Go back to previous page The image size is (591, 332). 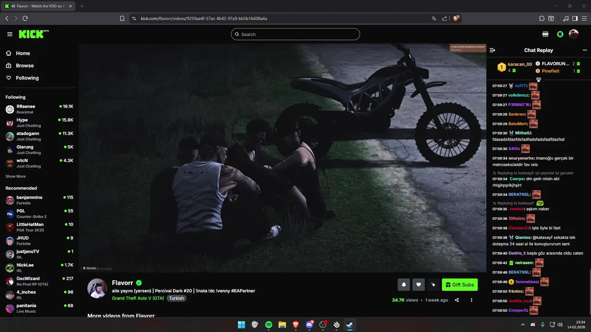pyautogui.click(x=6, y=18)
